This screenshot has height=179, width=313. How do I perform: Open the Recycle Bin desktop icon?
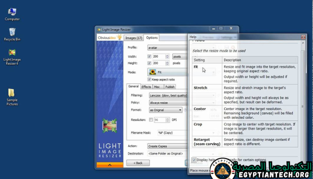click(x=12, y=34)
